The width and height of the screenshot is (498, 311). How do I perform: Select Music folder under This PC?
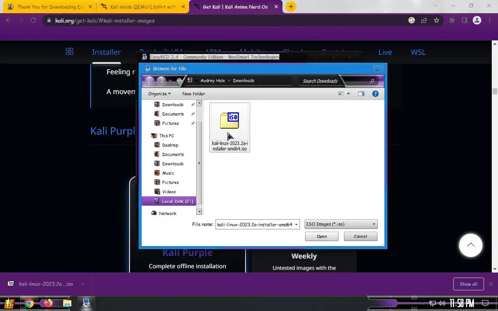[x=168, y=173]
